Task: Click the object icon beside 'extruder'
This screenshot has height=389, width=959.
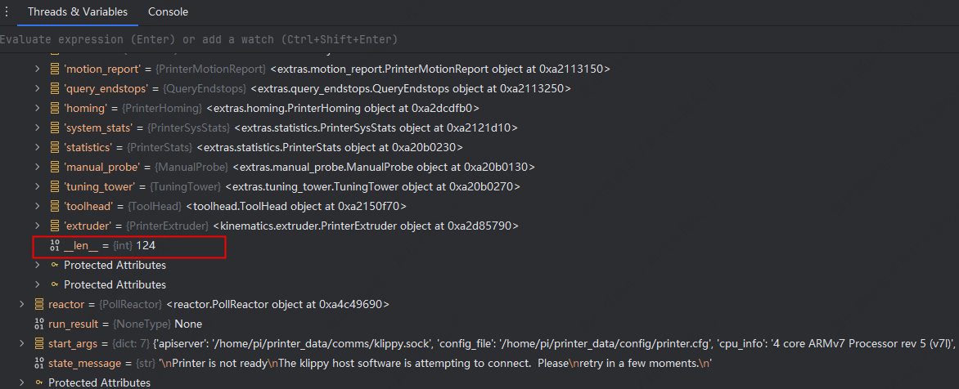Action: click(x=55, y=226)
